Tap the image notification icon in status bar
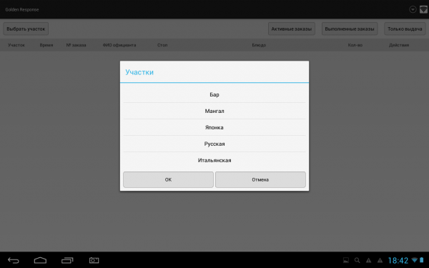Image resolution: width=429 pixels, height=268 pixels. click(346, 260)
